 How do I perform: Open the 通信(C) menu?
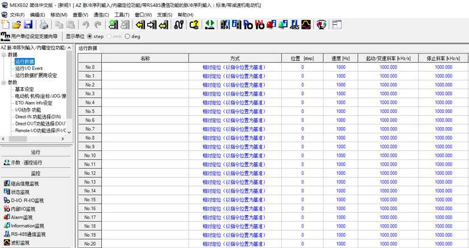pos(101,15)
